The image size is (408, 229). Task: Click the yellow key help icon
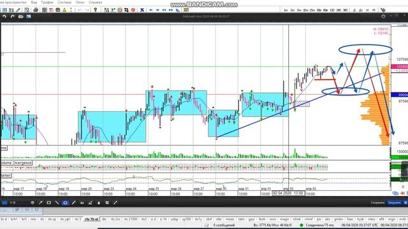tap(95, 10)
